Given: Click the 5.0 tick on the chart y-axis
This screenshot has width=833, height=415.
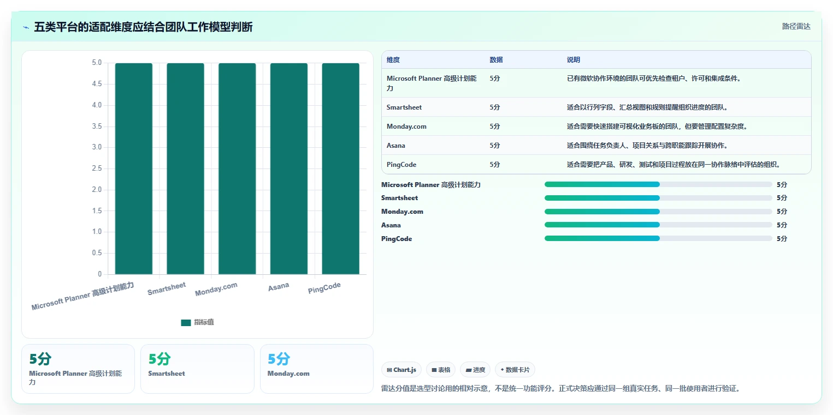Looking at the screenshot, I should pyautogui.click(x=97, y=63).
